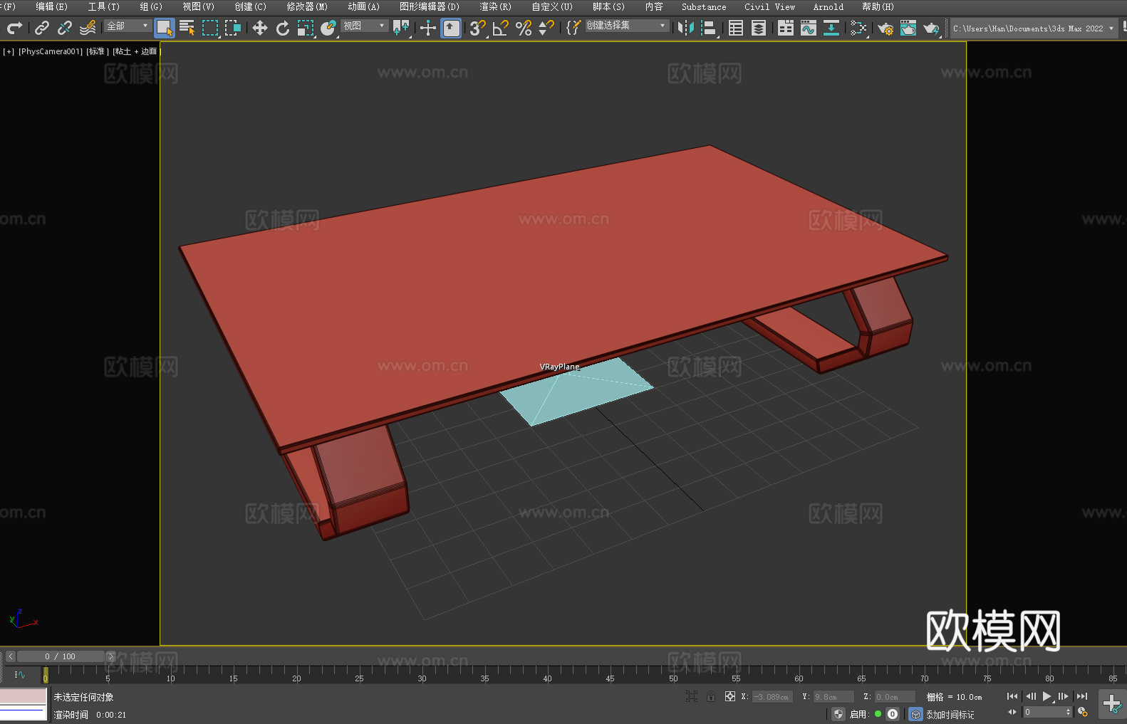
Task: Open Material Editor icon
Action: tap(858, 28)
